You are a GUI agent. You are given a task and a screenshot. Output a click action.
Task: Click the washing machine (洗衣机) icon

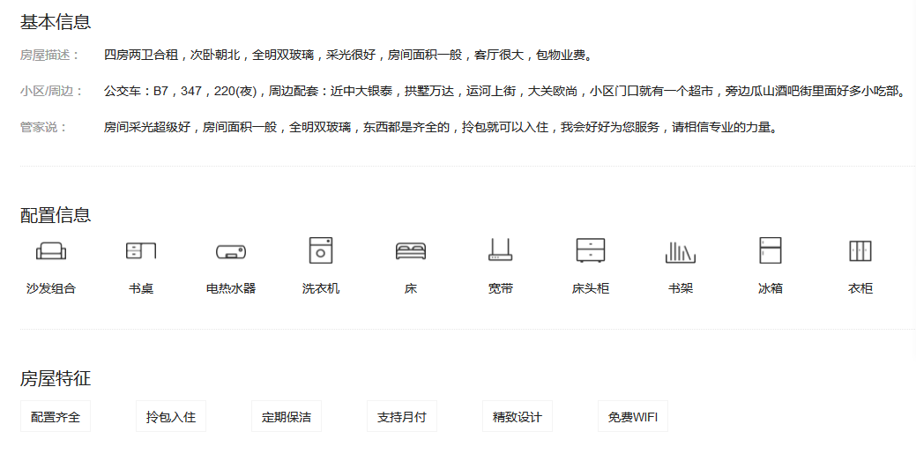(321, 250)
